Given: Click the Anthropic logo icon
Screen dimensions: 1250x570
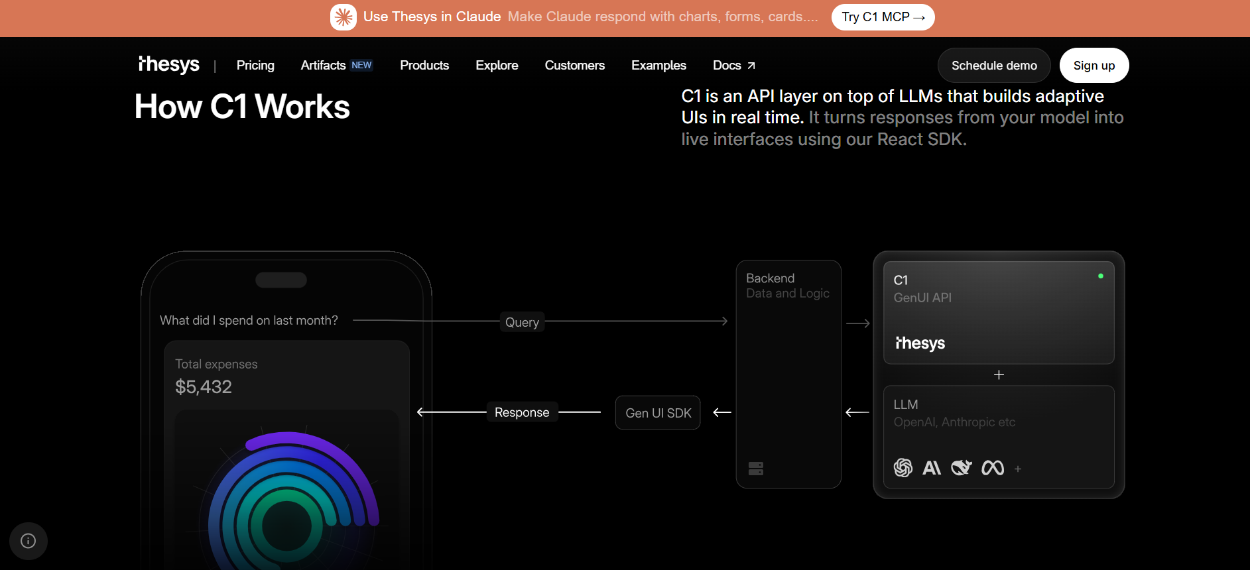Looking at the screenshot, I should coord(932,468).
